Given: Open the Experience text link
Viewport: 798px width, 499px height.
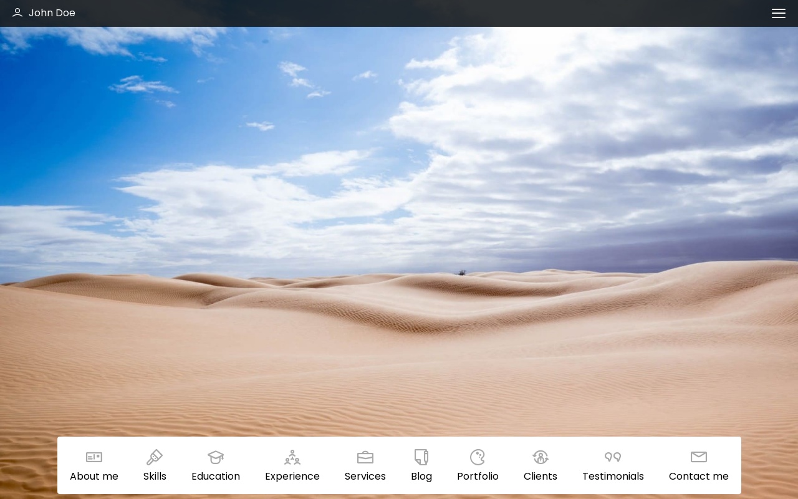Looking at the screenshot, I should [292, 477].
